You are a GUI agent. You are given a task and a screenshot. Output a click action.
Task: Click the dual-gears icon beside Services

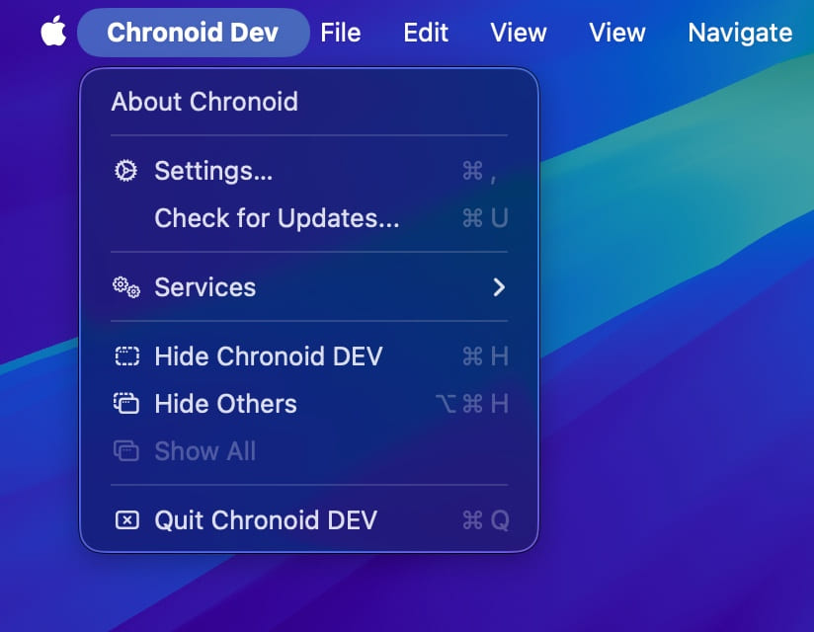pyautogui.click(x=125, y=286)
